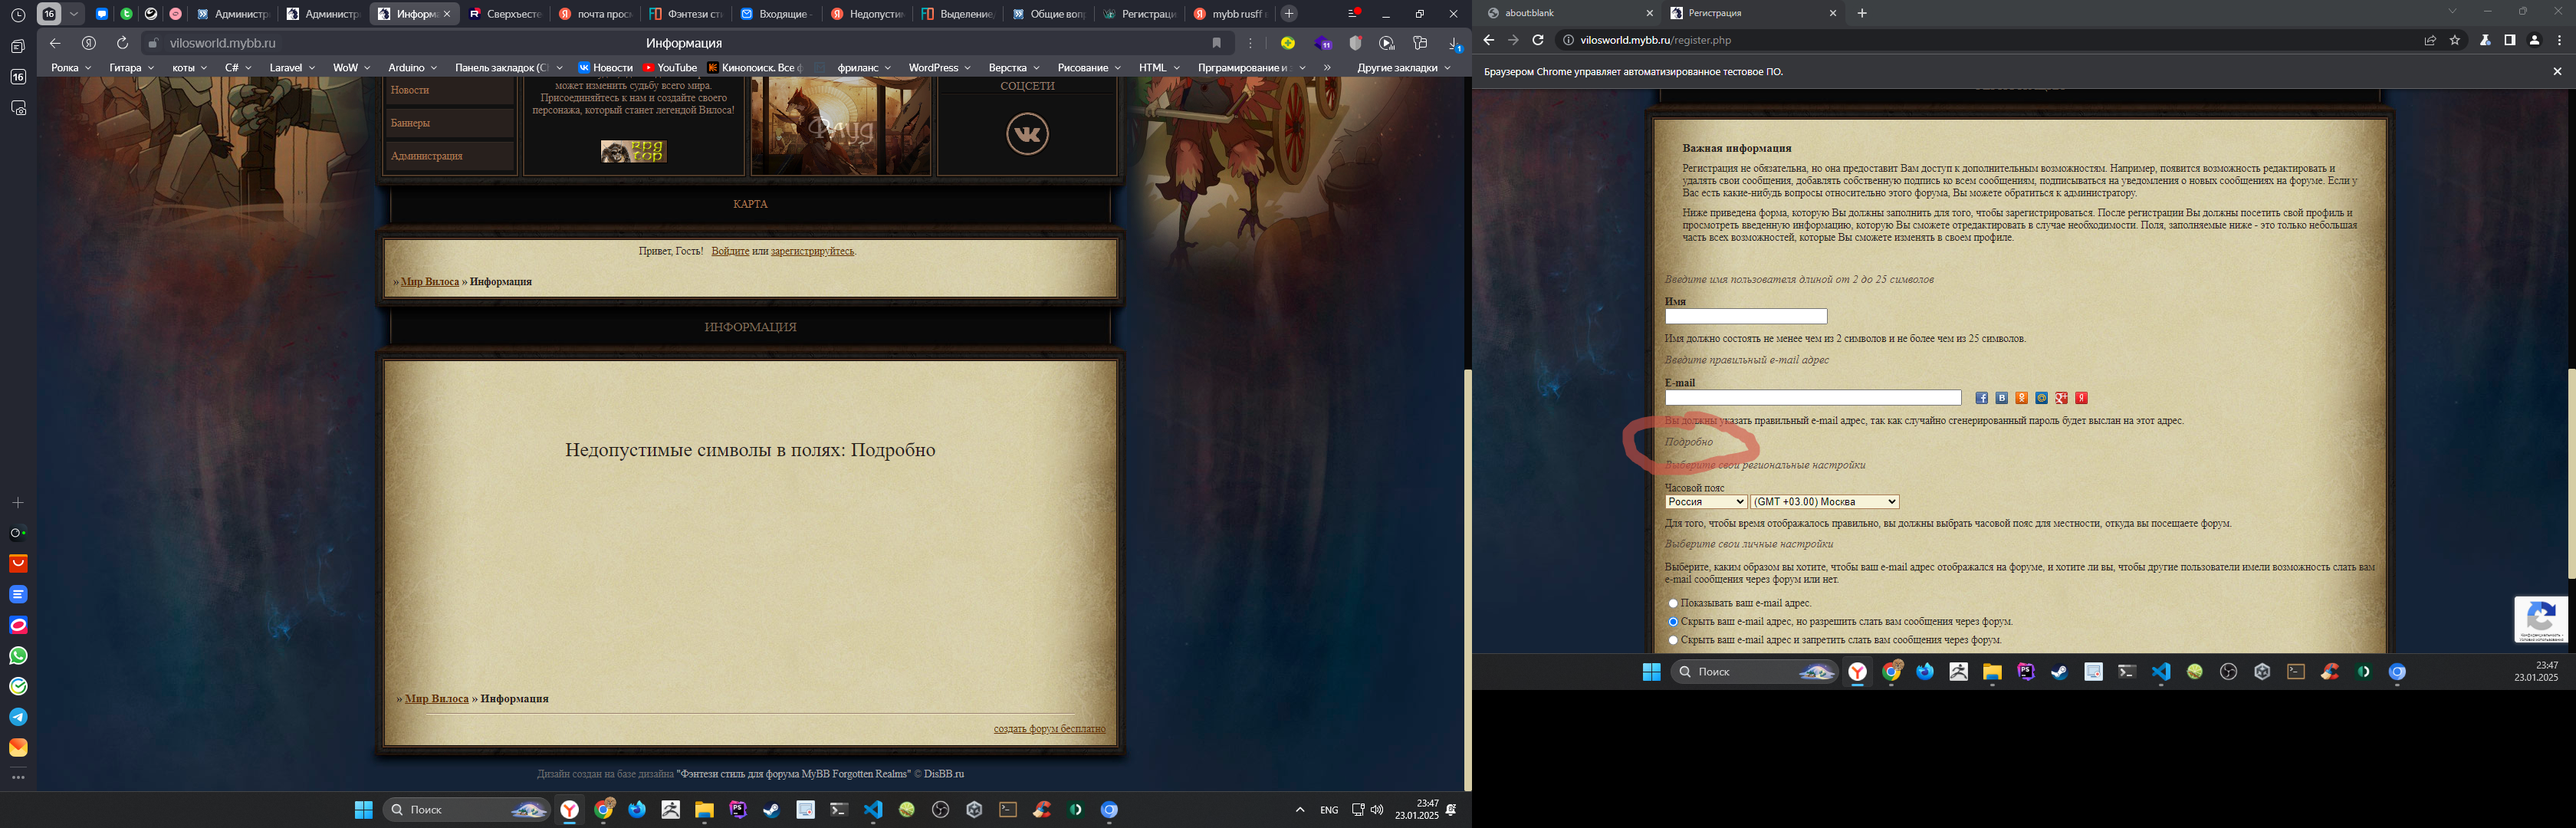This screenshot has height=828, width=2576.
Task: Click the Facebook login icon beside E-mail field
Action: click(1981, 398)
